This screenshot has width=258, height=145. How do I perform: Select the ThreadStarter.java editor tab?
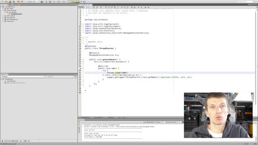(x=85, y=5)
